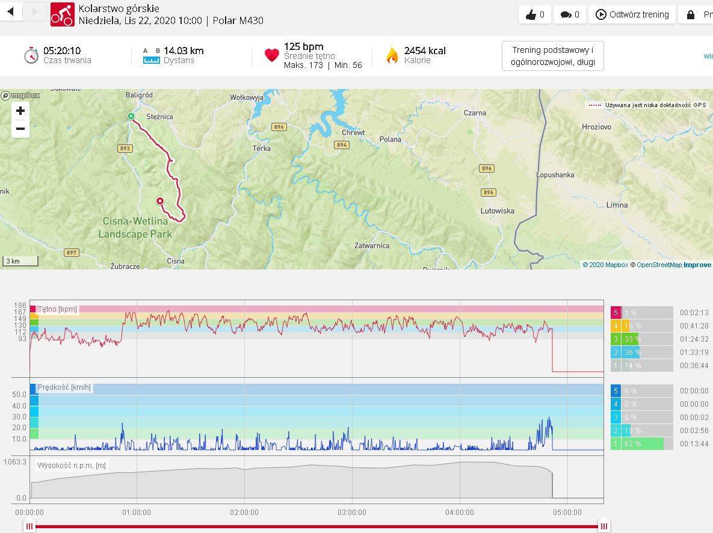
Task: Click the thumbs-up like button
Action: pyautogui.click(x=535, y=14)
